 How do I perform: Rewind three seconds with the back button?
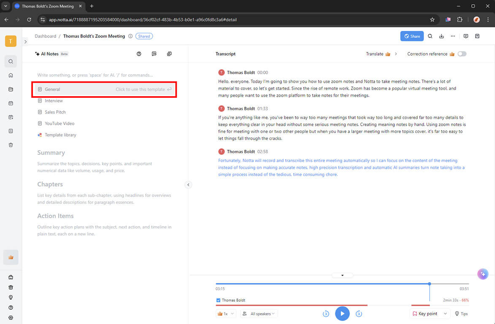(x=326, y=313)
